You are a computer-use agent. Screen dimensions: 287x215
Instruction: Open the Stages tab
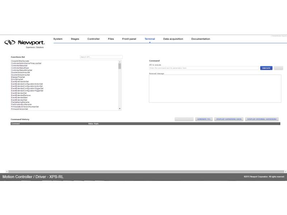75,39
